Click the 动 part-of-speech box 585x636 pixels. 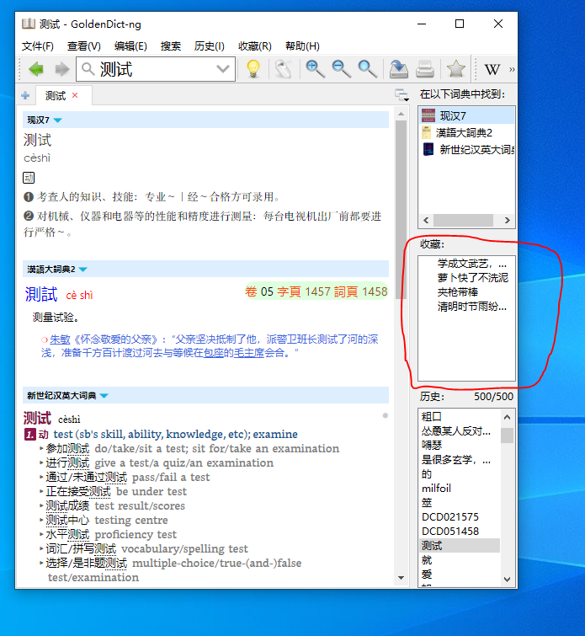(x=29, y=178)
